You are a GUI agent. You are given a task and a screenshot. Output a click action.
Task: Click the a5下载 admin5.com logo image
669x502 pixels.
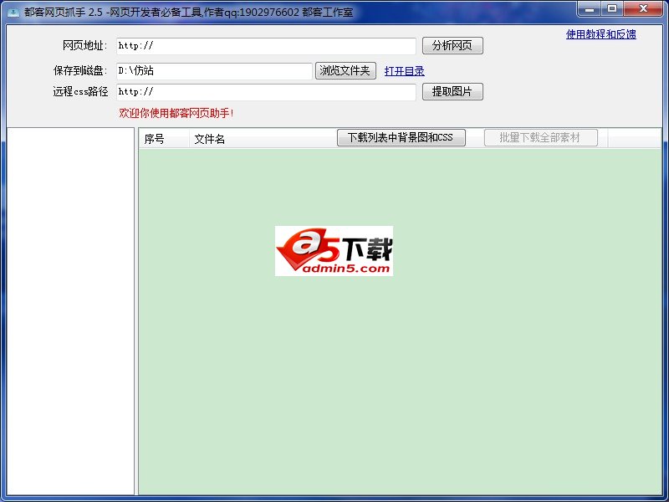pos(334,251)
